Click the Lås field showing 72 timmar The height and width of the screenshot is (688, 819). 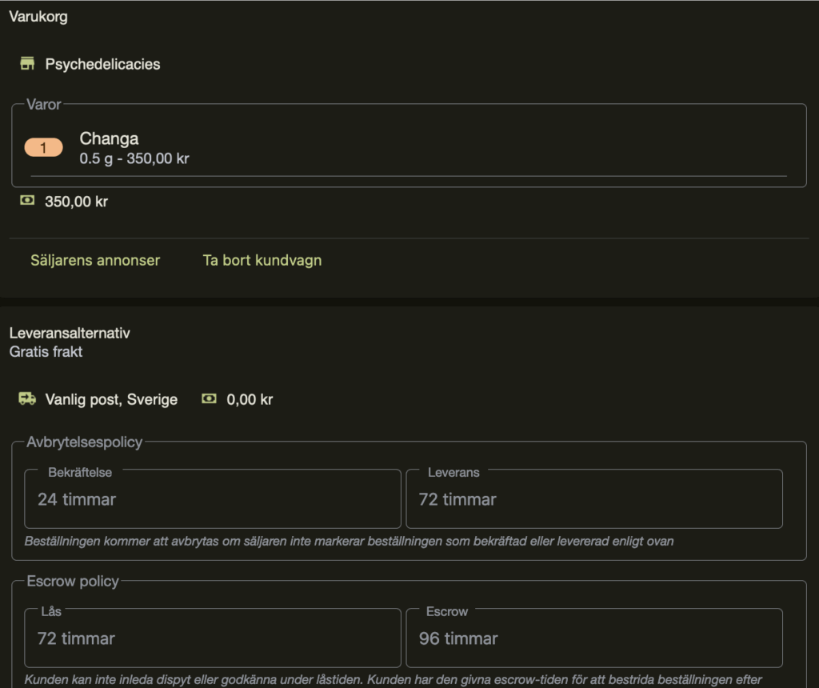tap(212, 638)
